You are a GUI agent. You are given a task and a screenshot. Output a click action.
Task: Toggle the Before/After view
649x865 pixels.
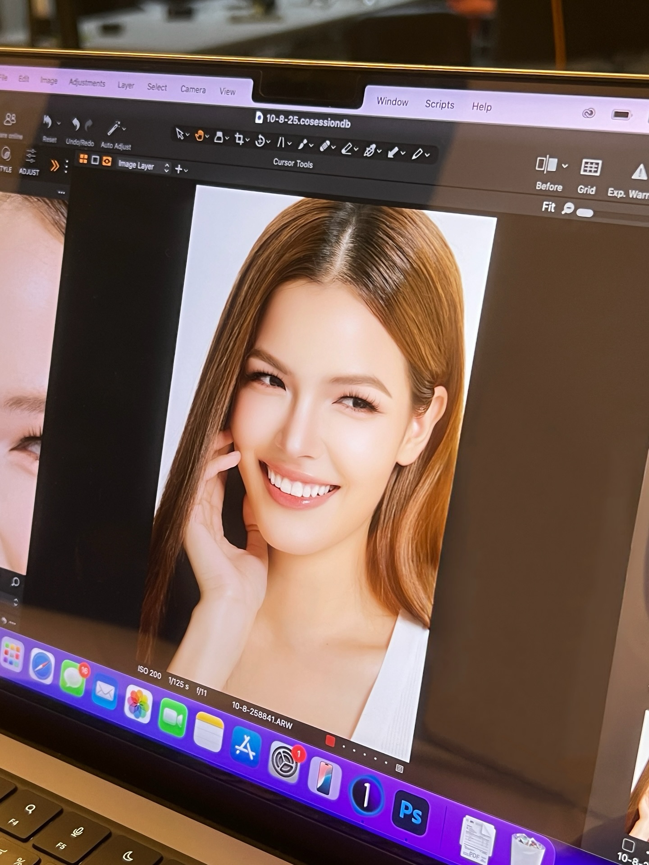pos(547,165)
